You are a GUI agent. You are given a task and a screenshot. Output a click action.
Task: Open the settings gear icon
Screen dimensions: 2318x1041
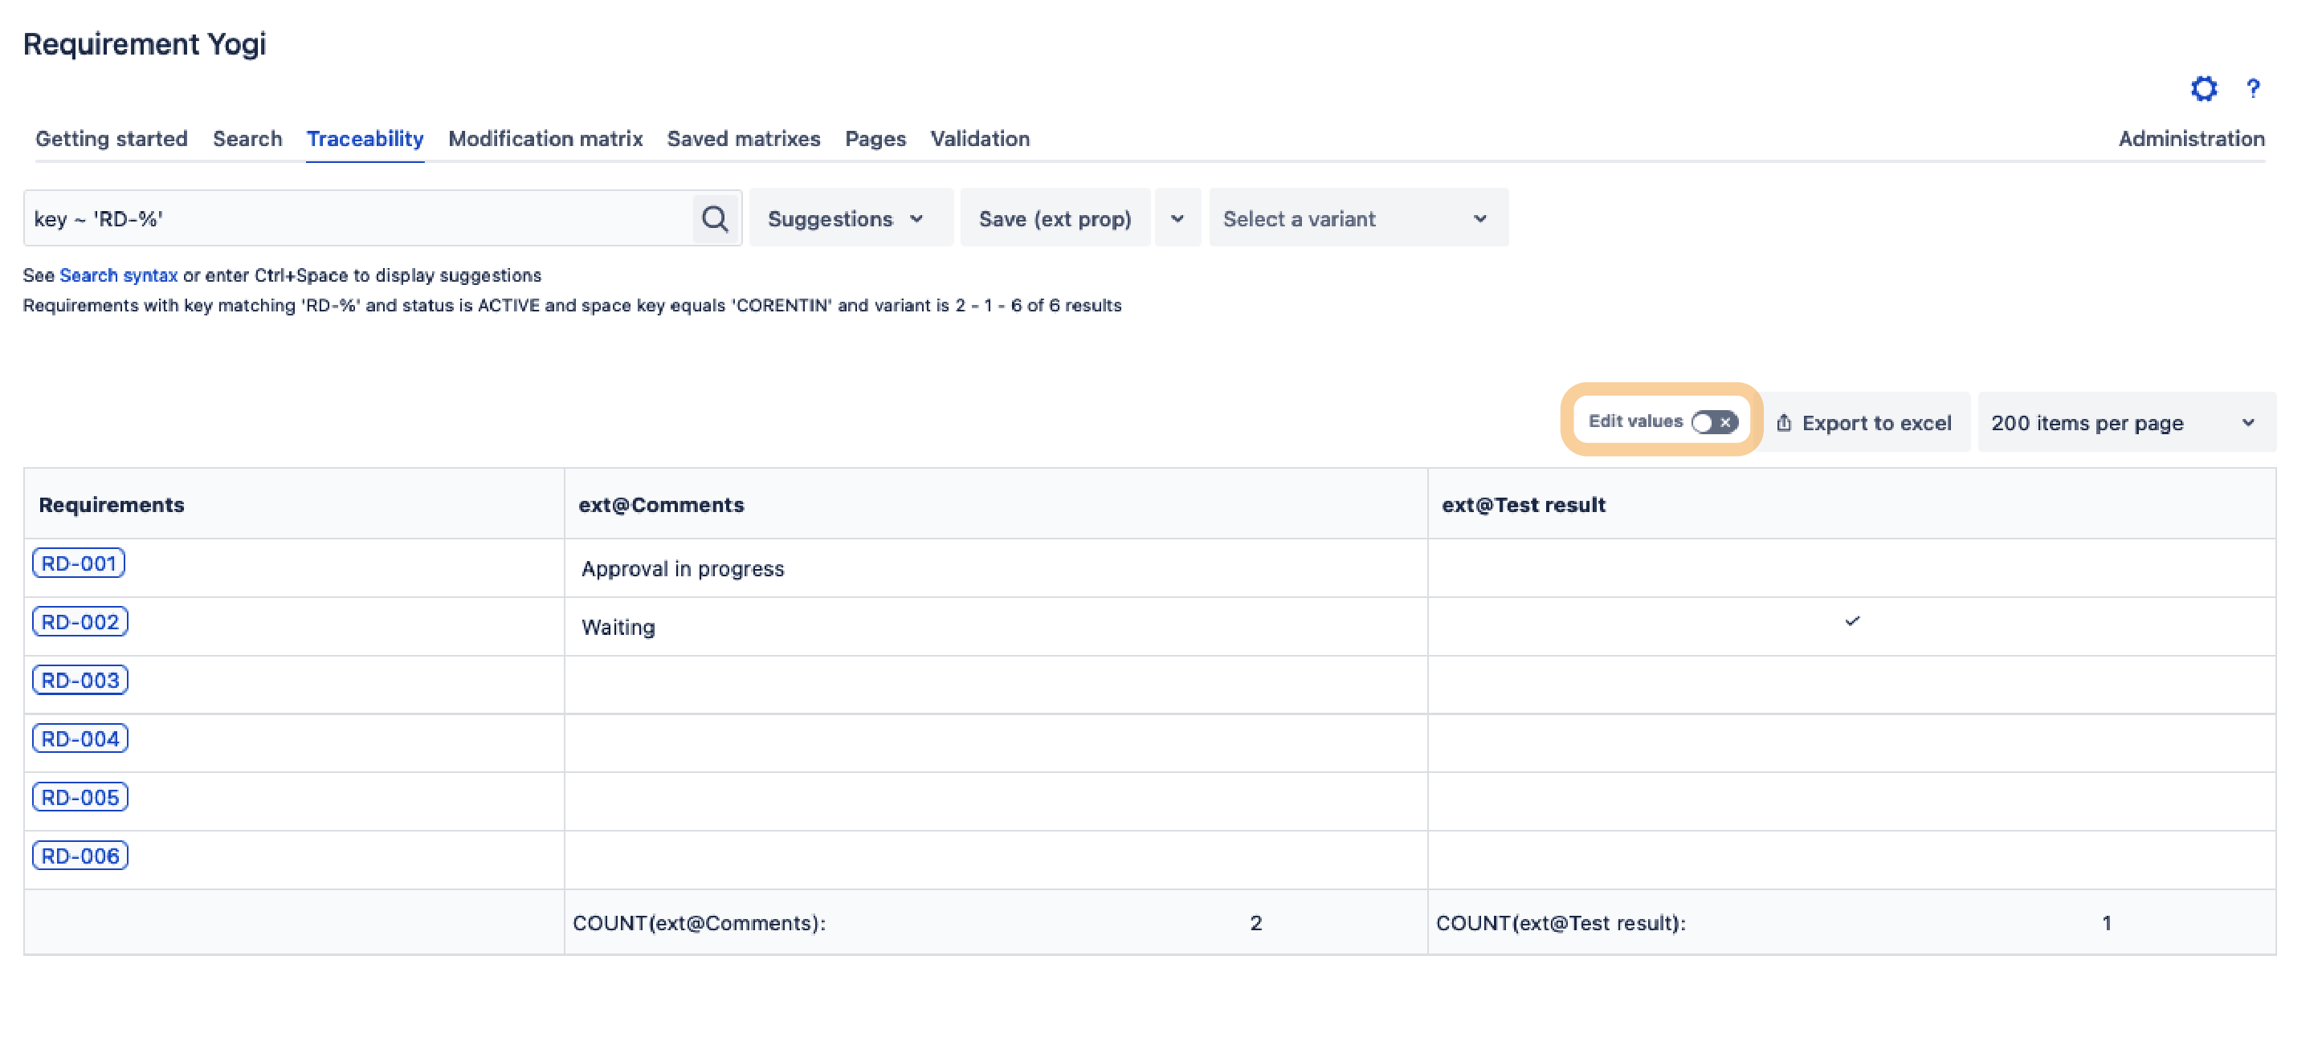[x=2205, y=89]
